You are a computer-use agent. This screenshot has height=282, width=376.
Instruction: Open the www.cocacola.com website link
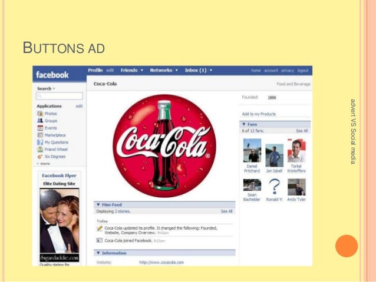161,263
